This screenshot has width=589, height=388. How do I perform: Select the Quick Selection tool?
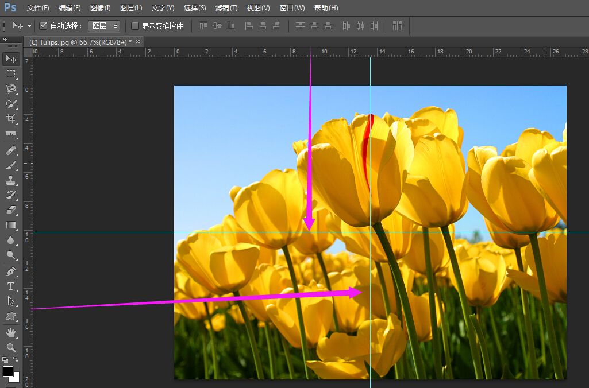point(11,104)
